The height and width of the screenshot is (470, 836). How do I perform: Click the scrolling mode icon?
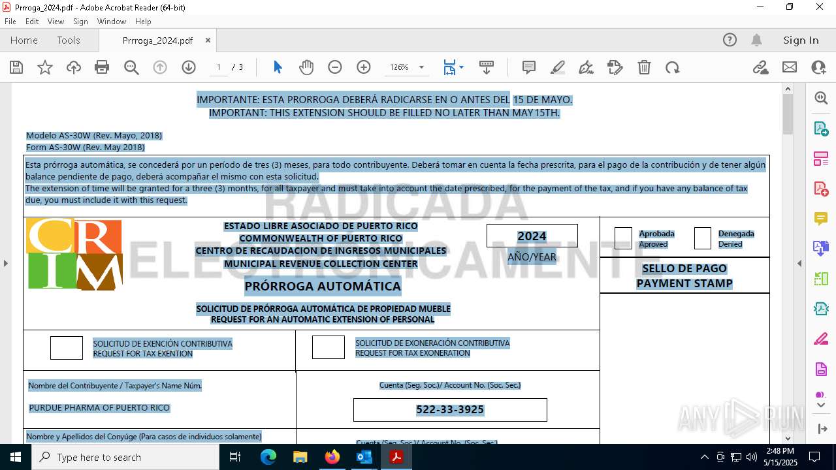[x=487, y=67]
